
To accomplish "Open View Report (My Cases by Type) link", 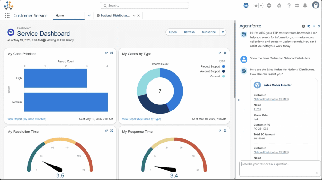I will point(142,119).
